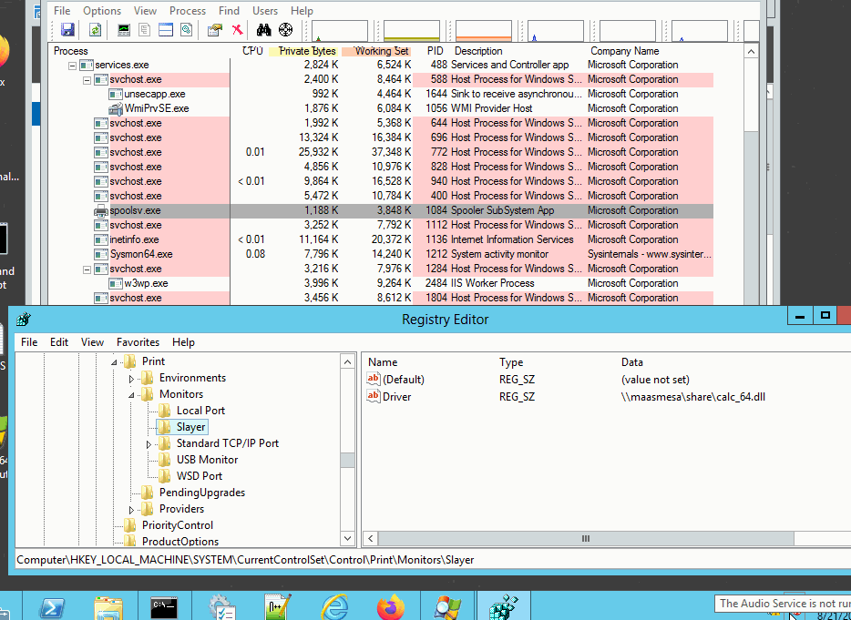
Task: Click the Refresh Now toolbar icon
Action: click(x=95, y=29)
